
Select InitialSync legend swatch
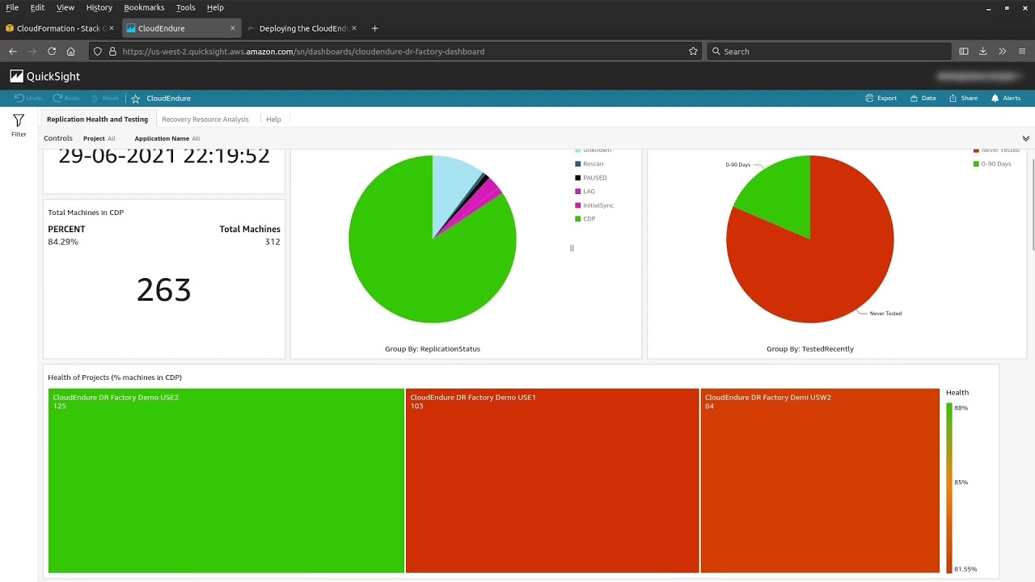coord(577,205)
